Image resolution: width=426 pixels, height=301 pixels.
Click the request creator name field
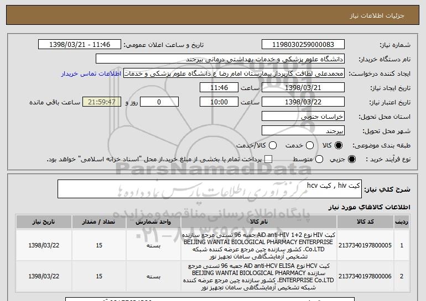(x=234, y=73)
